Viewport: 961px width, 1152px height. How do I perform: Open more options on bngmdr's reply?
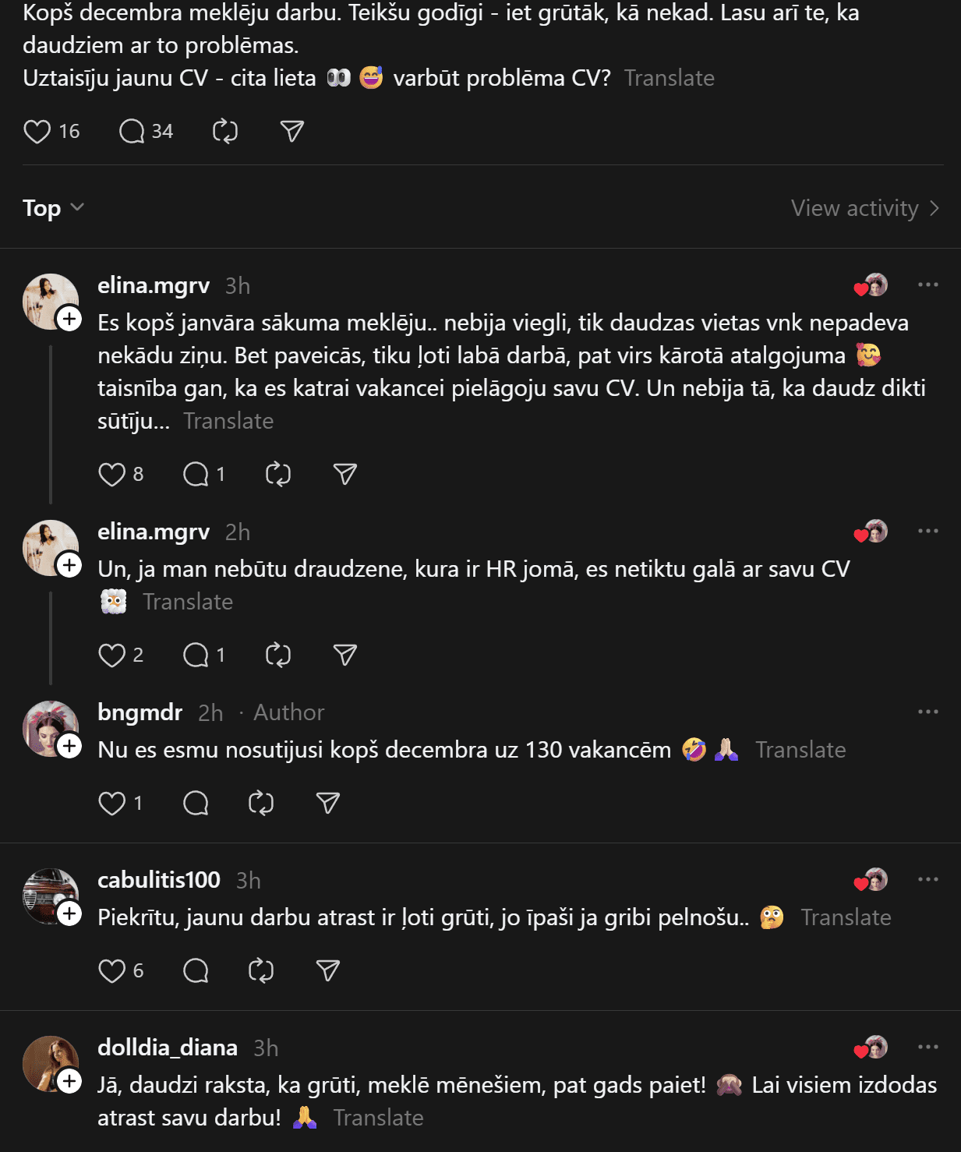[x=927, y=712]
